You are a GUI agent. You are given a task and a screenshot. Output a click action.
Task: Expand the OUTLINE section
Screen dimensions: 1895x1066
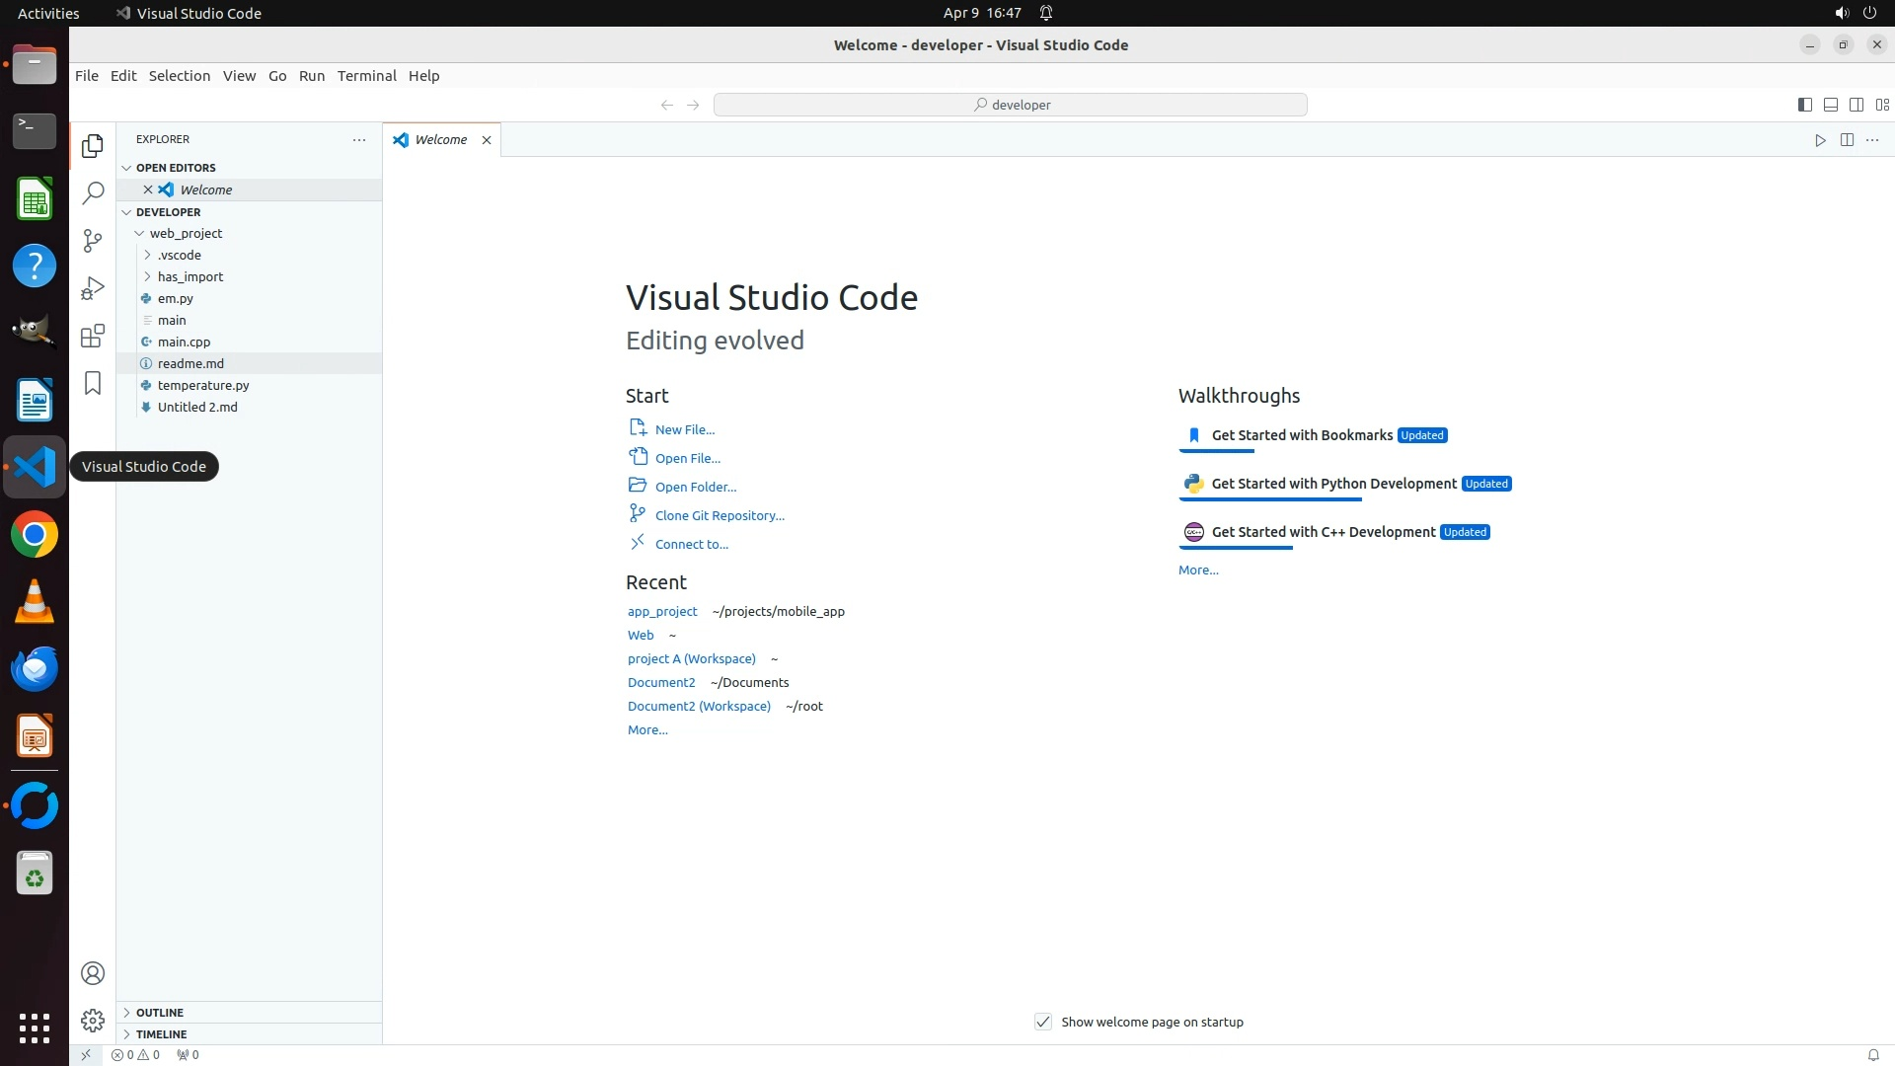click(160, 1013)
